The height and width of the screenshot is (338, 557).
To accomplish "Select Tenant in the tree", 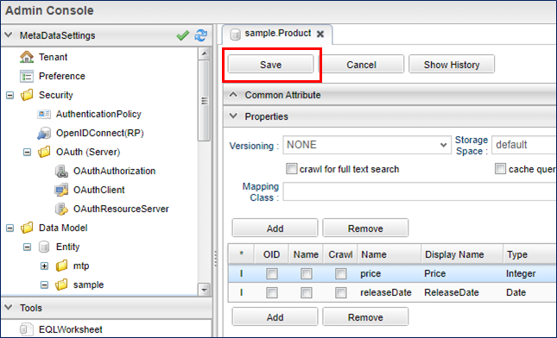I will pos(54,57).
